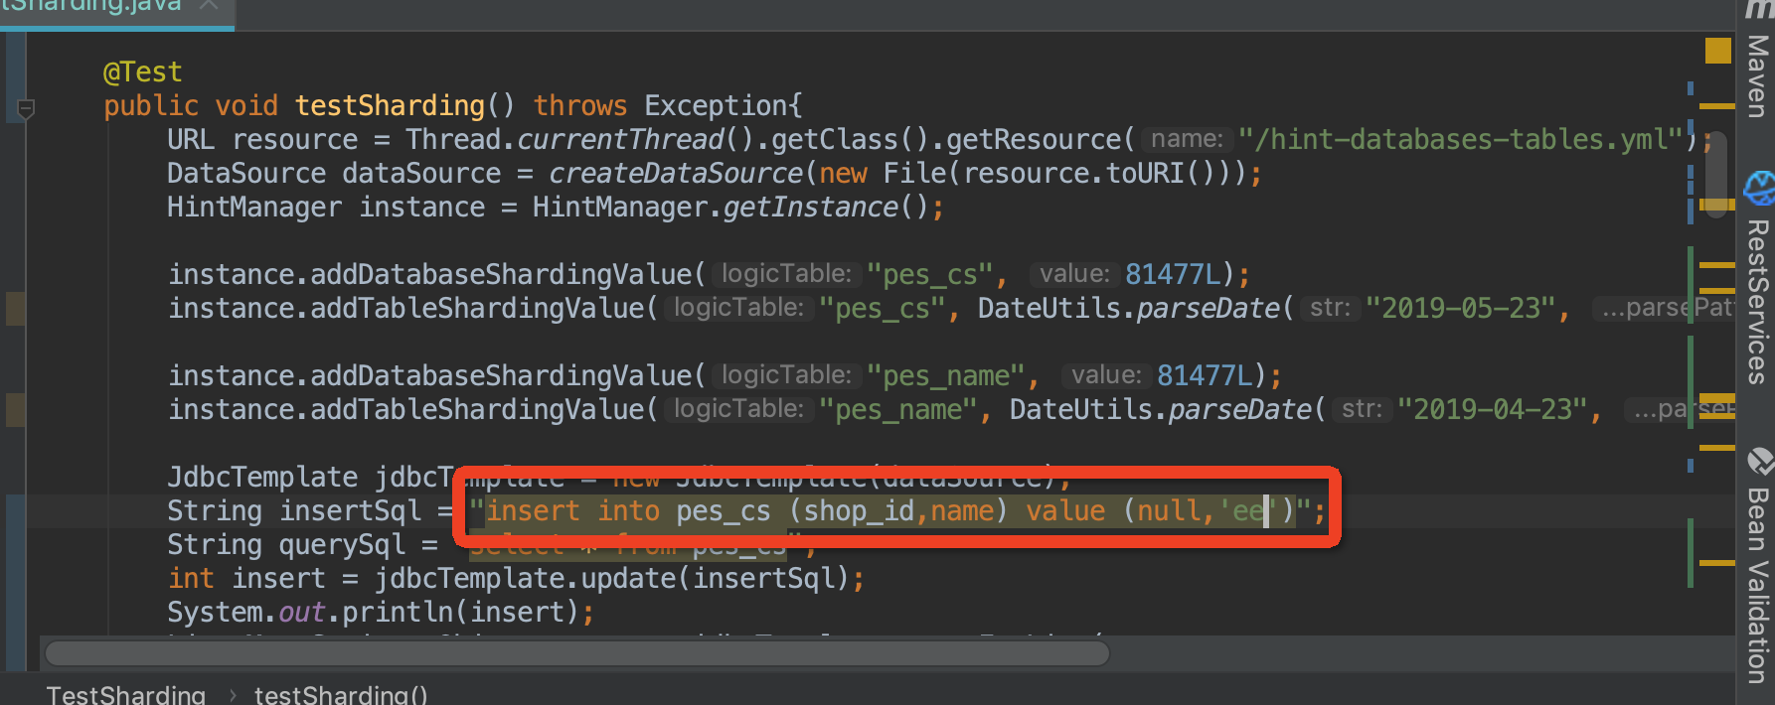Click the "/hint-databases-tables.yml" string

point(1461,139)
